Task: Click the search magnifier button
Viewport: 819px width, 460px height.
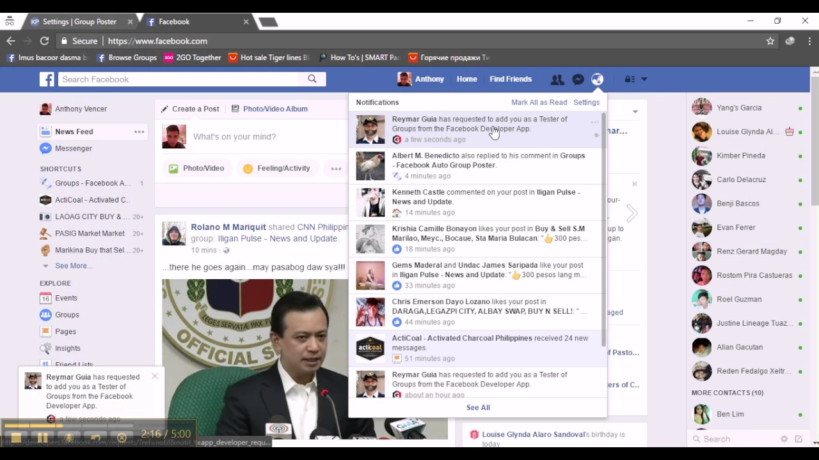Action: point(312,79)
